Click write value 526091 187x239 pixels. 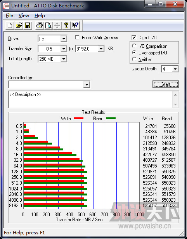[150, 177]
